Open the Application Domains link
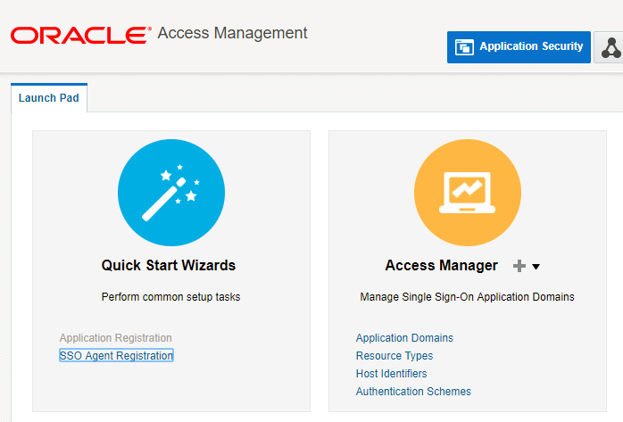 click(404, 338)
